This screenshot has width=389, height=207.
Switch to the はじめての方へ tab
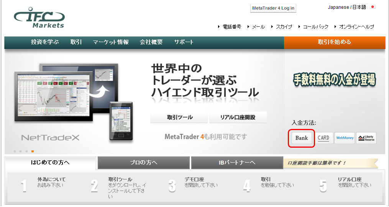tap(50, 163)
